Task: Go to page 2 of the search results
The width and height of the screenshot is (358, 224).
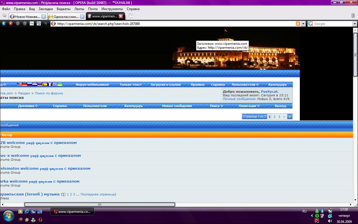Action: 274,117
